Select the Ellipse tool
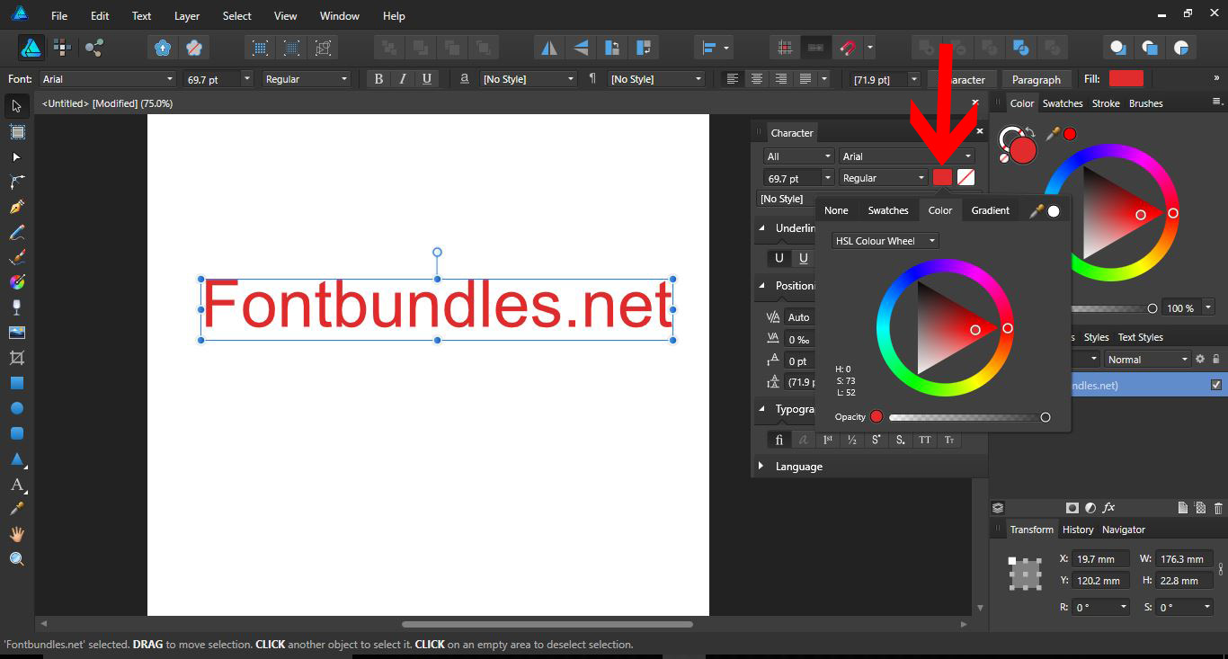This screenshot has width=1228, height=659. [16, 407]
